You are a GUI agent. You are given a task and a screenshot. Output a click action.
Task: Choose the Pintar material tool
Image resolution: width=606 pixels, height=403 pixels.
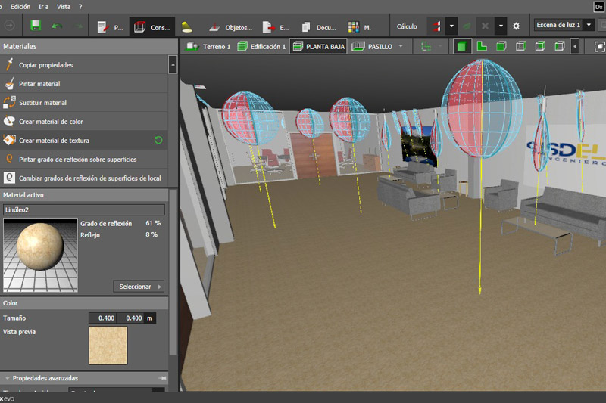[x=39, y=84]
